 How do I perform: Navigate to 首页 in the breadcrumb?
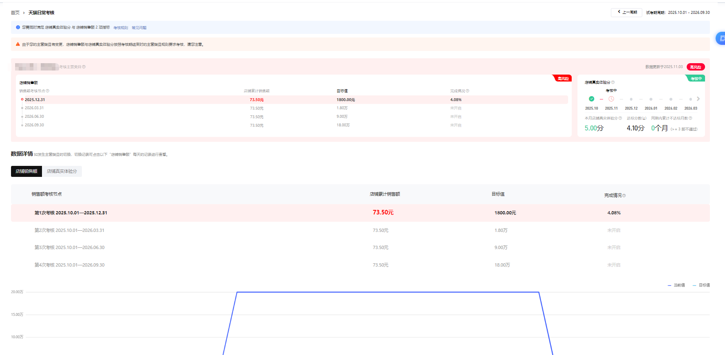(x=15, y=13)
